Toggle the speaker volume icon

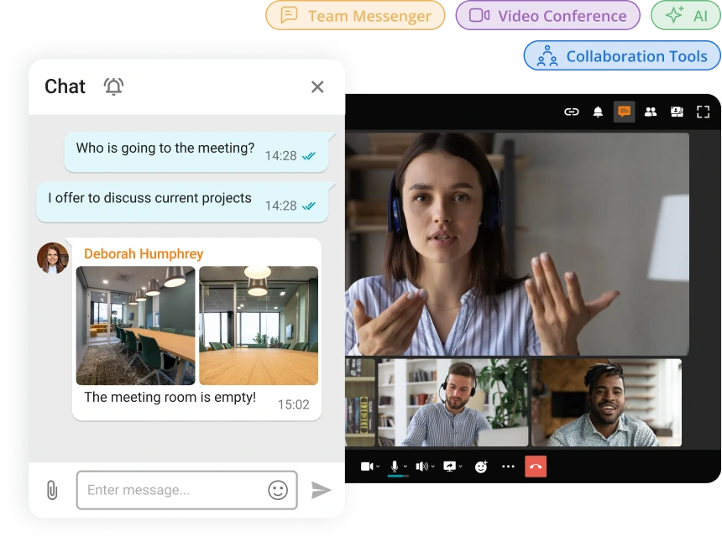421,466
